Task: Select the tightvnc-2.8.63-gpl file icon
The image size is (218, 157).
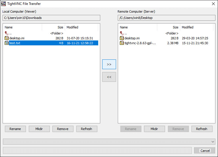Action: (x=122, y=43)
